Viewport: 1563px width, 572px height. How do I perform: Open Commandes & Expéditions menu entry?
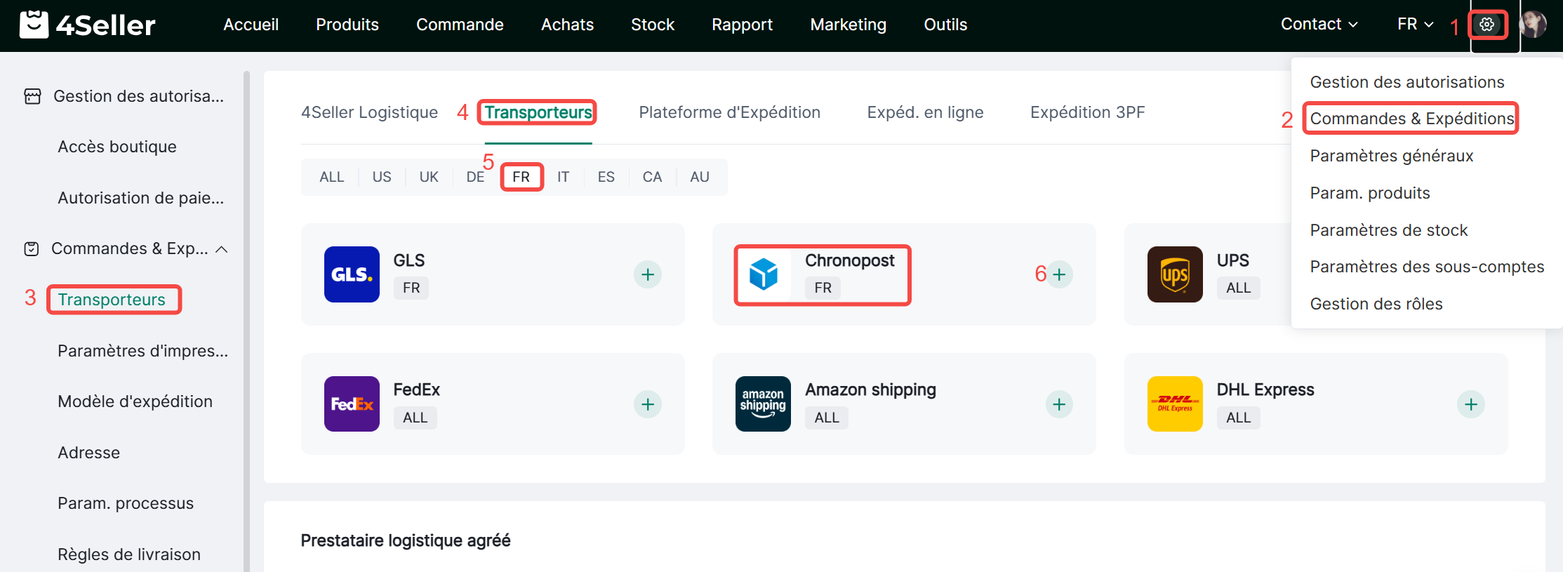[1411, 119]
